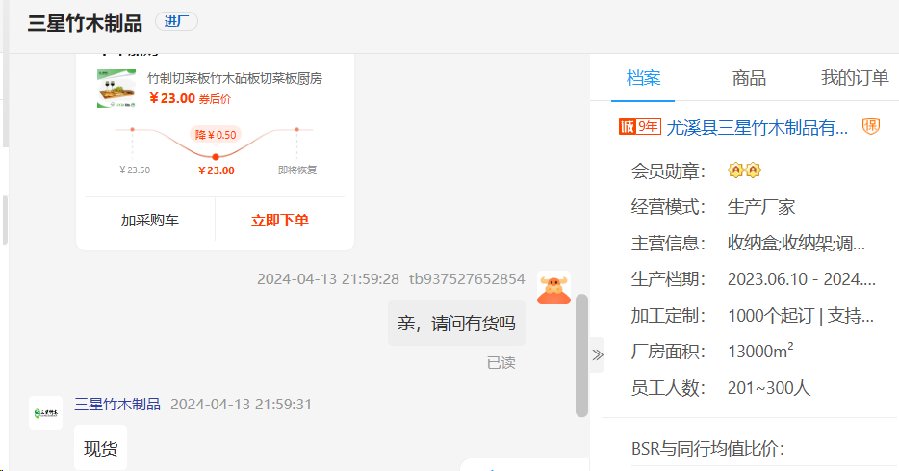Click the 即将恢复 label on price chart

pos(297,170)
